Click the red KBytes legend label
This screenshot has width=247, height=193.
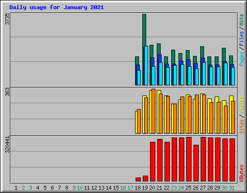point(241,173)
